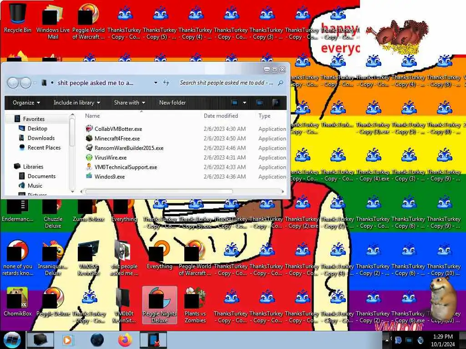This screenshot has width=466, height=349.
Task: Click the dark round taskbar icon
Action: click(x=97, y=340)
